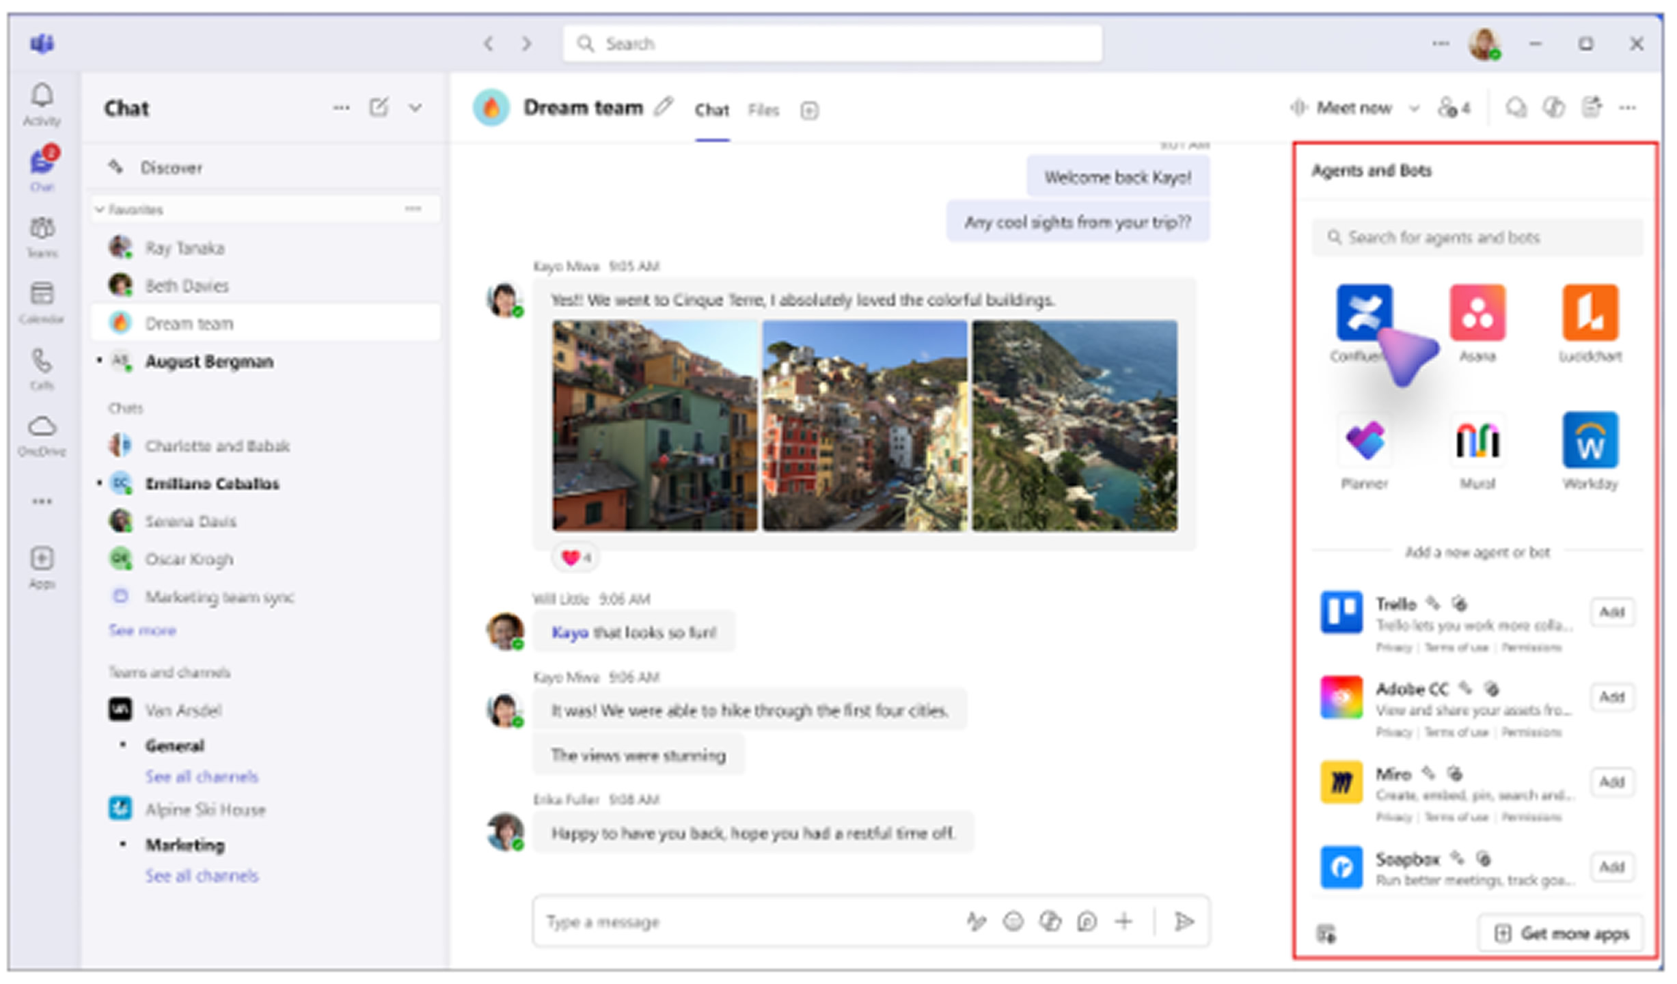This screenshot has width=1677, height=984.
Task: Click the emoji icon in message box
Action: [x=1013, y=922]
